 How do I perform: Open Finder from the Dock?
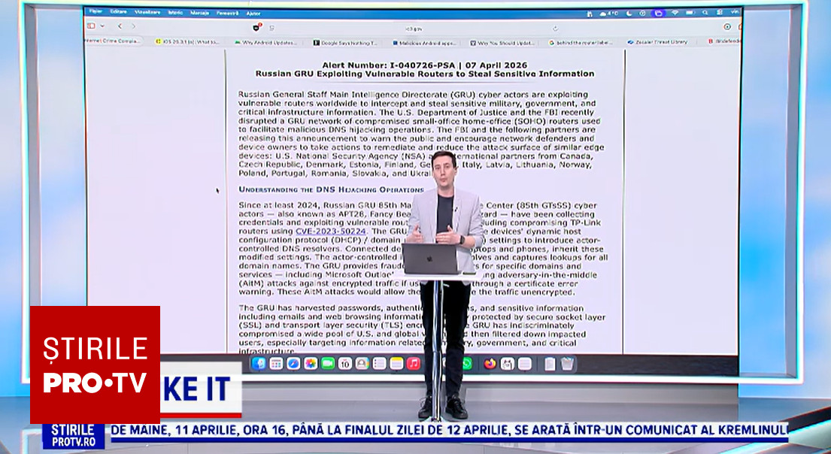tap(259, 364)
